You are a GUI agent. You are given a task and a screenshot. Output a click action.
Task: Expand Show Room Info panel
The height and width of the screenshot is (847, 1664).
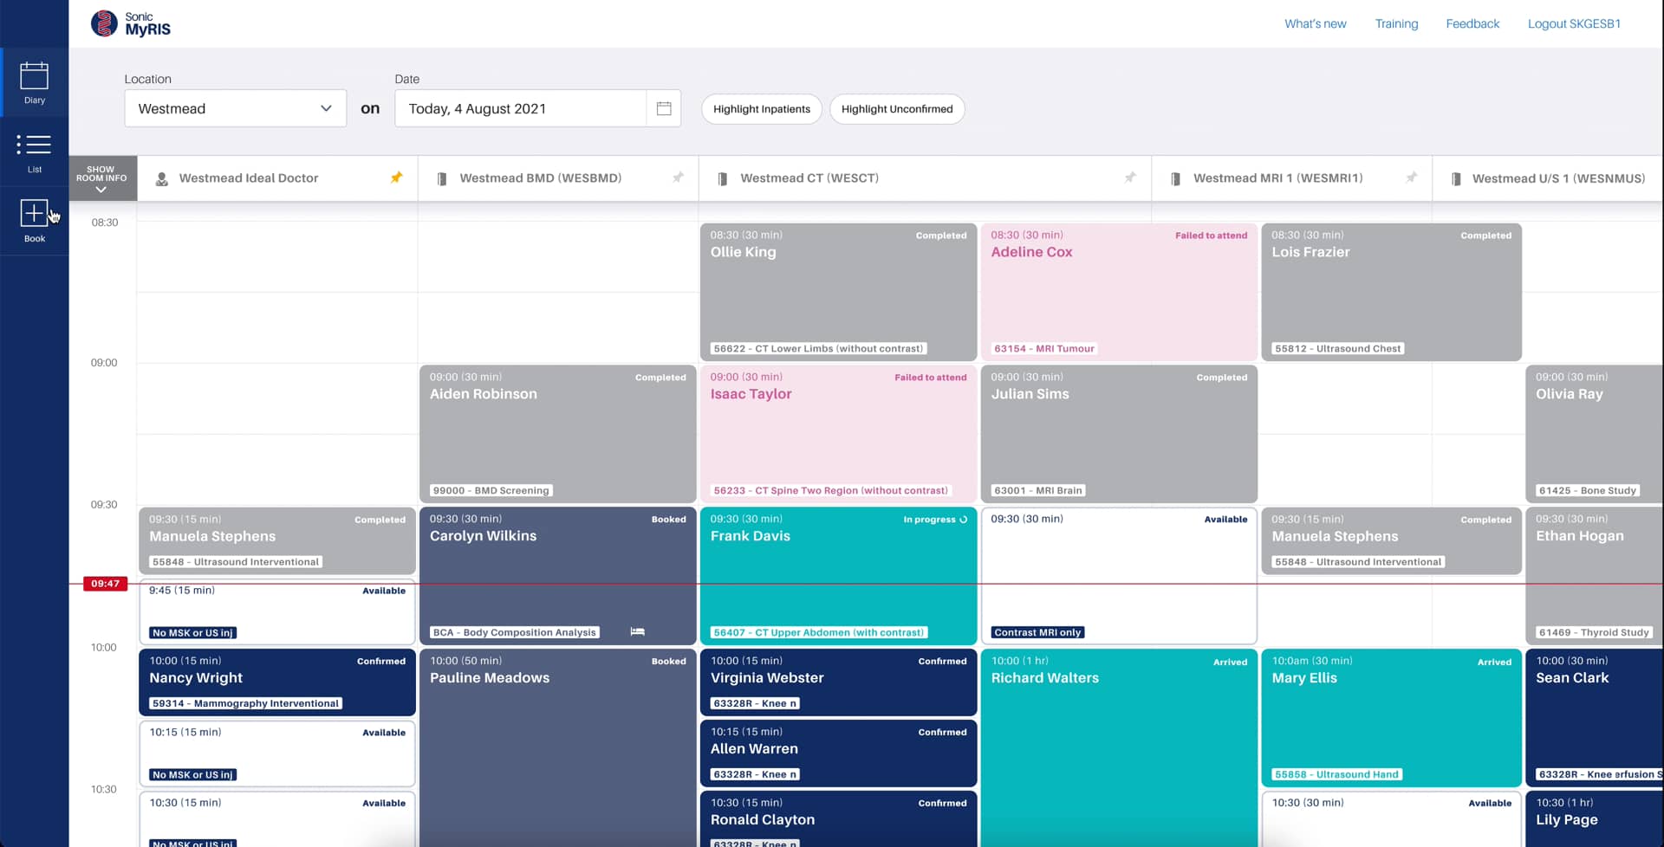(102, 178)
